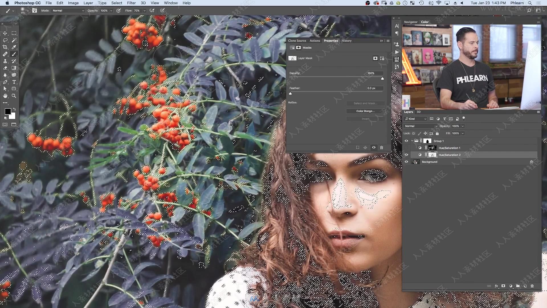Toggle visibility of Hue/Saturation 1 layer
Screen dimensions: 547x308
tap(406, 147)
